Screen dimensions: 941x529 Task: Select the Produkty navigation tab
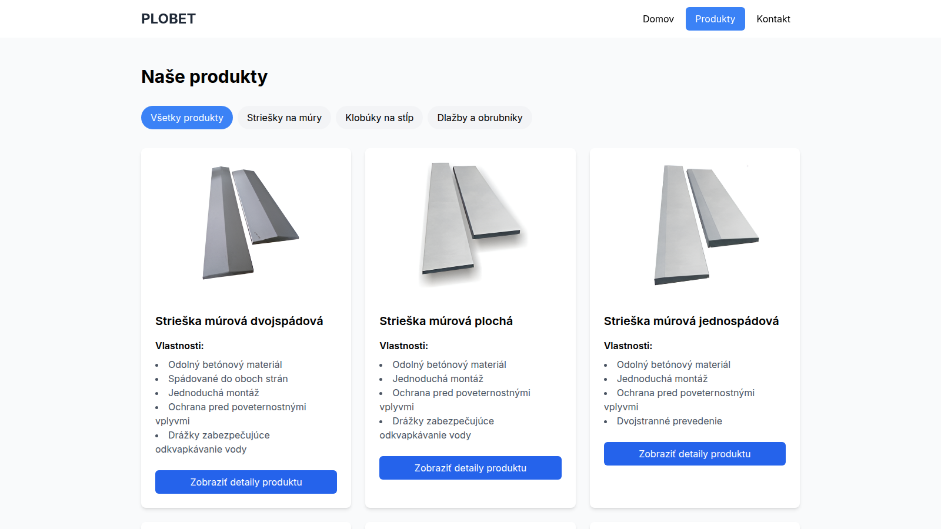tap(715, 19)
